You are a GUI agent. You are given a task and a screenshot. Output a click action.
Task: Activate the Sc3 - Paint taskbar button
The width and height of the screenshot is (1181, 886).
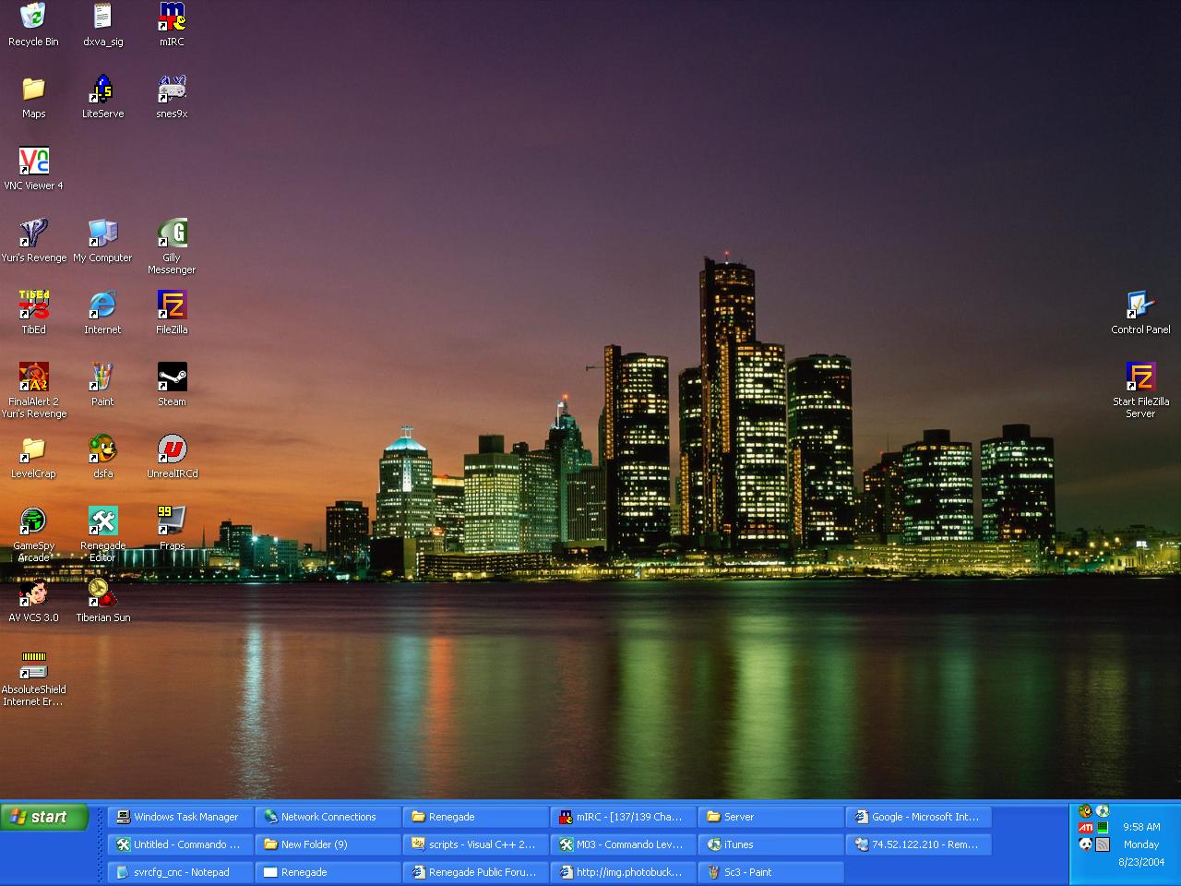[x=770, y=872]
